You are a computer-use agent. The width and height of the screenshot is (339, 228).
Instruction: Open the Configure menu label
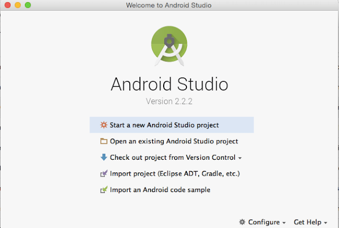click(x=264, y=222)
